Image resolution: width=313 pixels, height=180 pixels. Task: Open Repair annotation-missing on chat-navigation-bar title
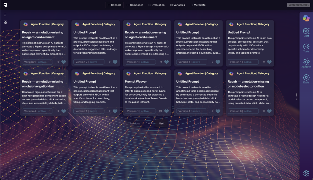pyautogui.click(x=42, y=84)
